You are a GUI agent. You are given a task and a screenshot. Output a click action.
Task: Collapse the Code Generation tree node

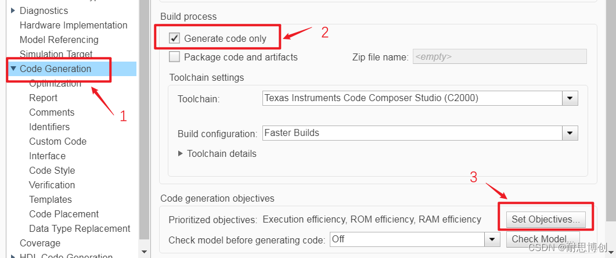pyautogui.click(x=13, y=69)
